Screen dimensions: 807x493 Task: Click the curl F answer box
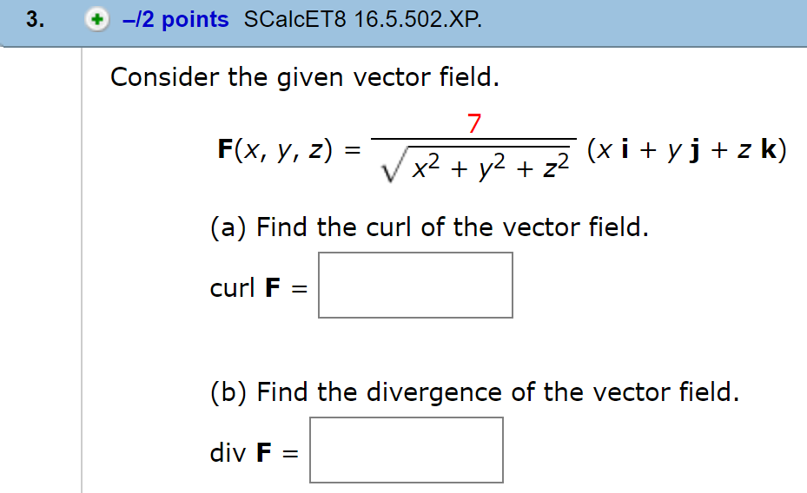415,285
